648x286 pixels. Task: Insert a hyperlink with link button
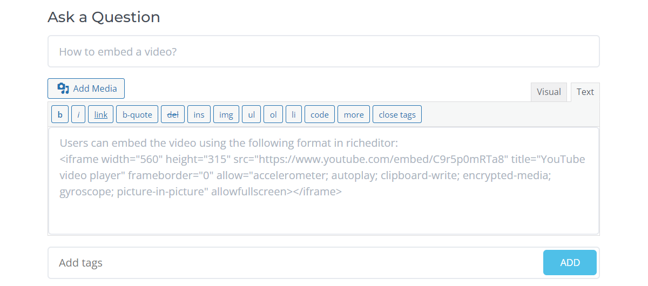click(101, 114)
